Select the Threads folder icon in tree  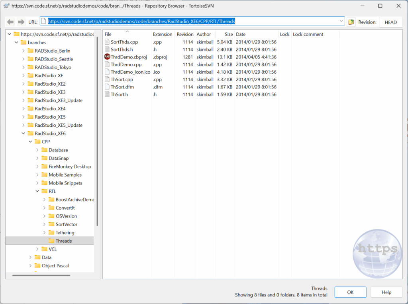tap(51, 241)
